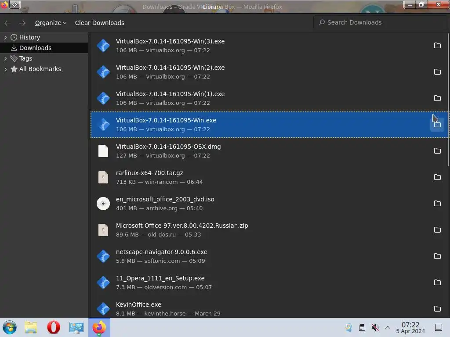The height and width of the screenshot is (337, 450).
Task: Click the Show Desktop button in tray
Action: click(439, 327)
